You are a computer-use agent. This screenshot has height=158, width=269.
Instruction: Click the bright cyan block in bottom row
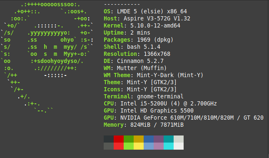tap(169, 146)
